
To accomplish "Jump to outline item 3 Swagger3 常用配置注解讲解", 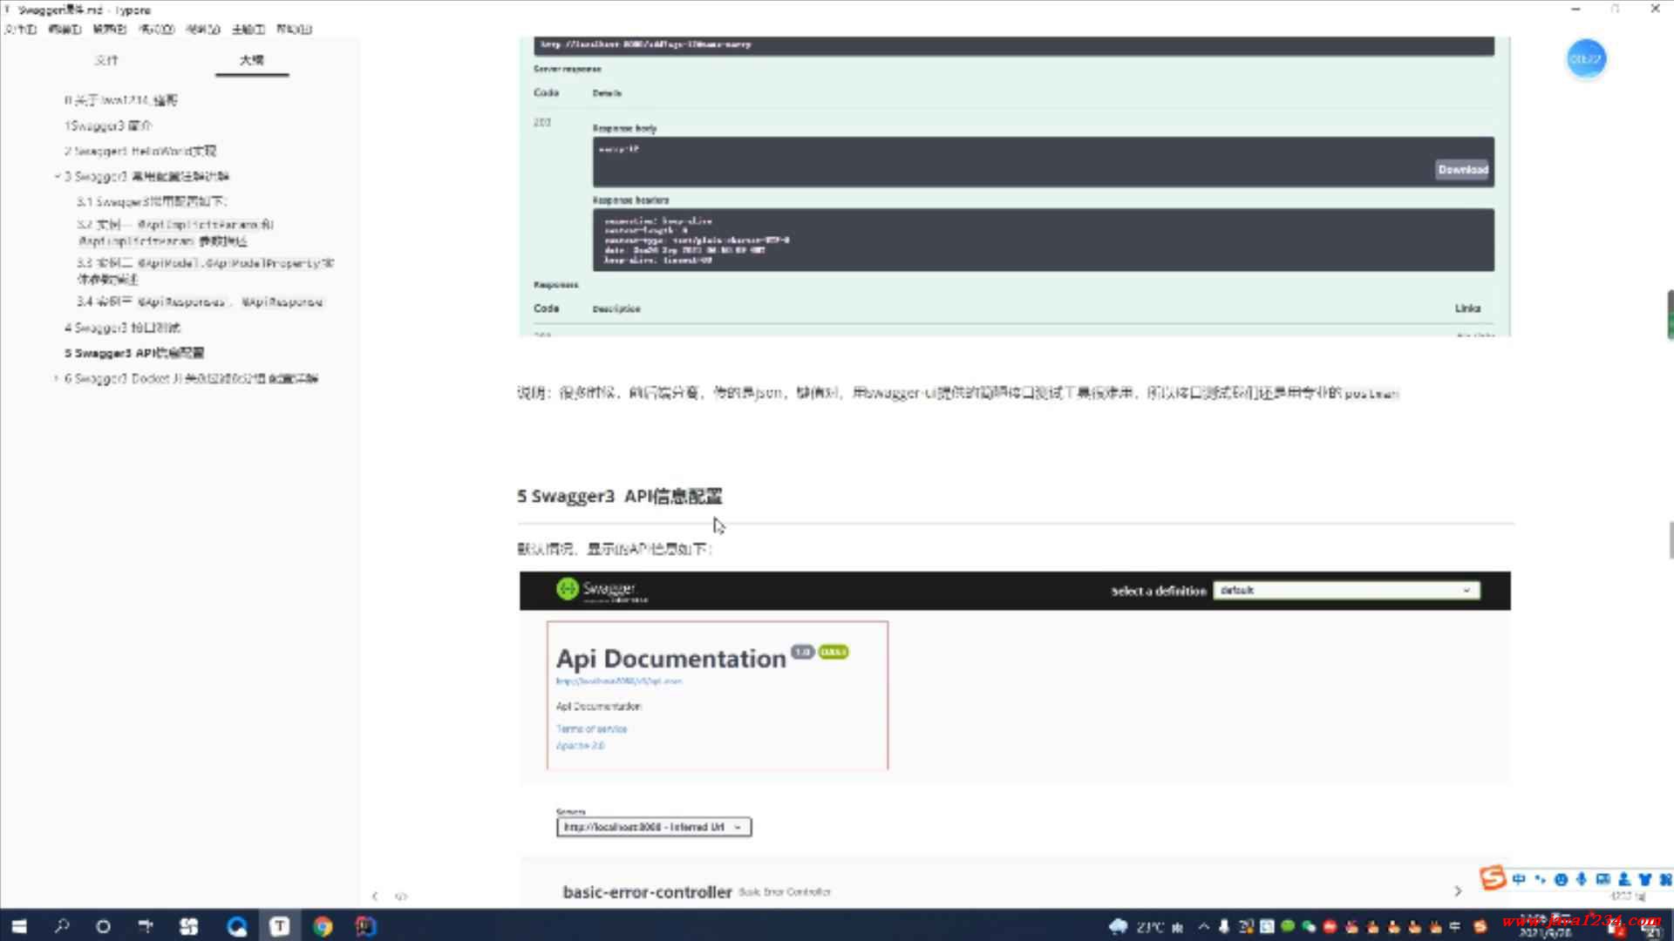I will (x=147, y=176).
